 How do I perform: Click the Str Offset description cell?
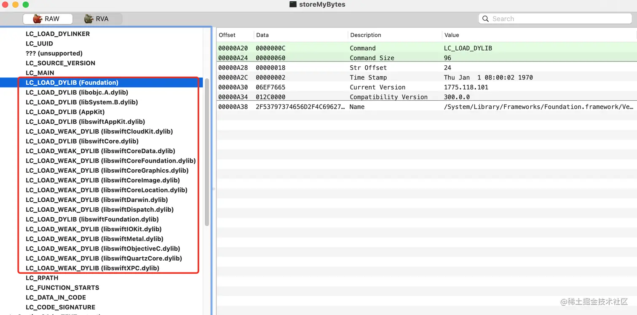pos(368,67)
